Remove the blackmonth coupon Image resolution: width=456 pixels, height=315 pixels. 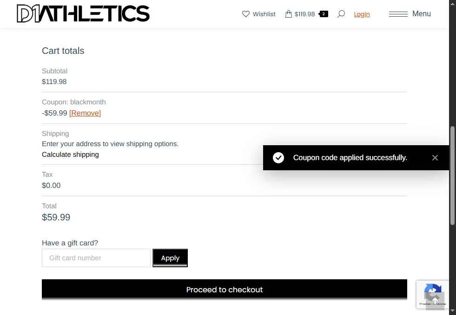click(x=85, y=113)
